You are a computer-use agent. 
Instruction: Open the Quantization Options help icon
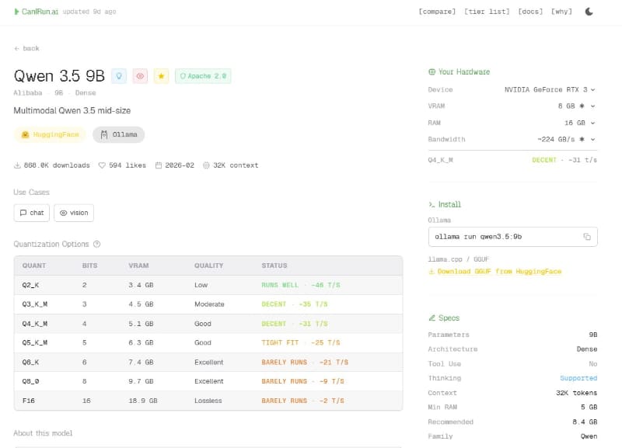pyautogui.click(x=96, y=244)
